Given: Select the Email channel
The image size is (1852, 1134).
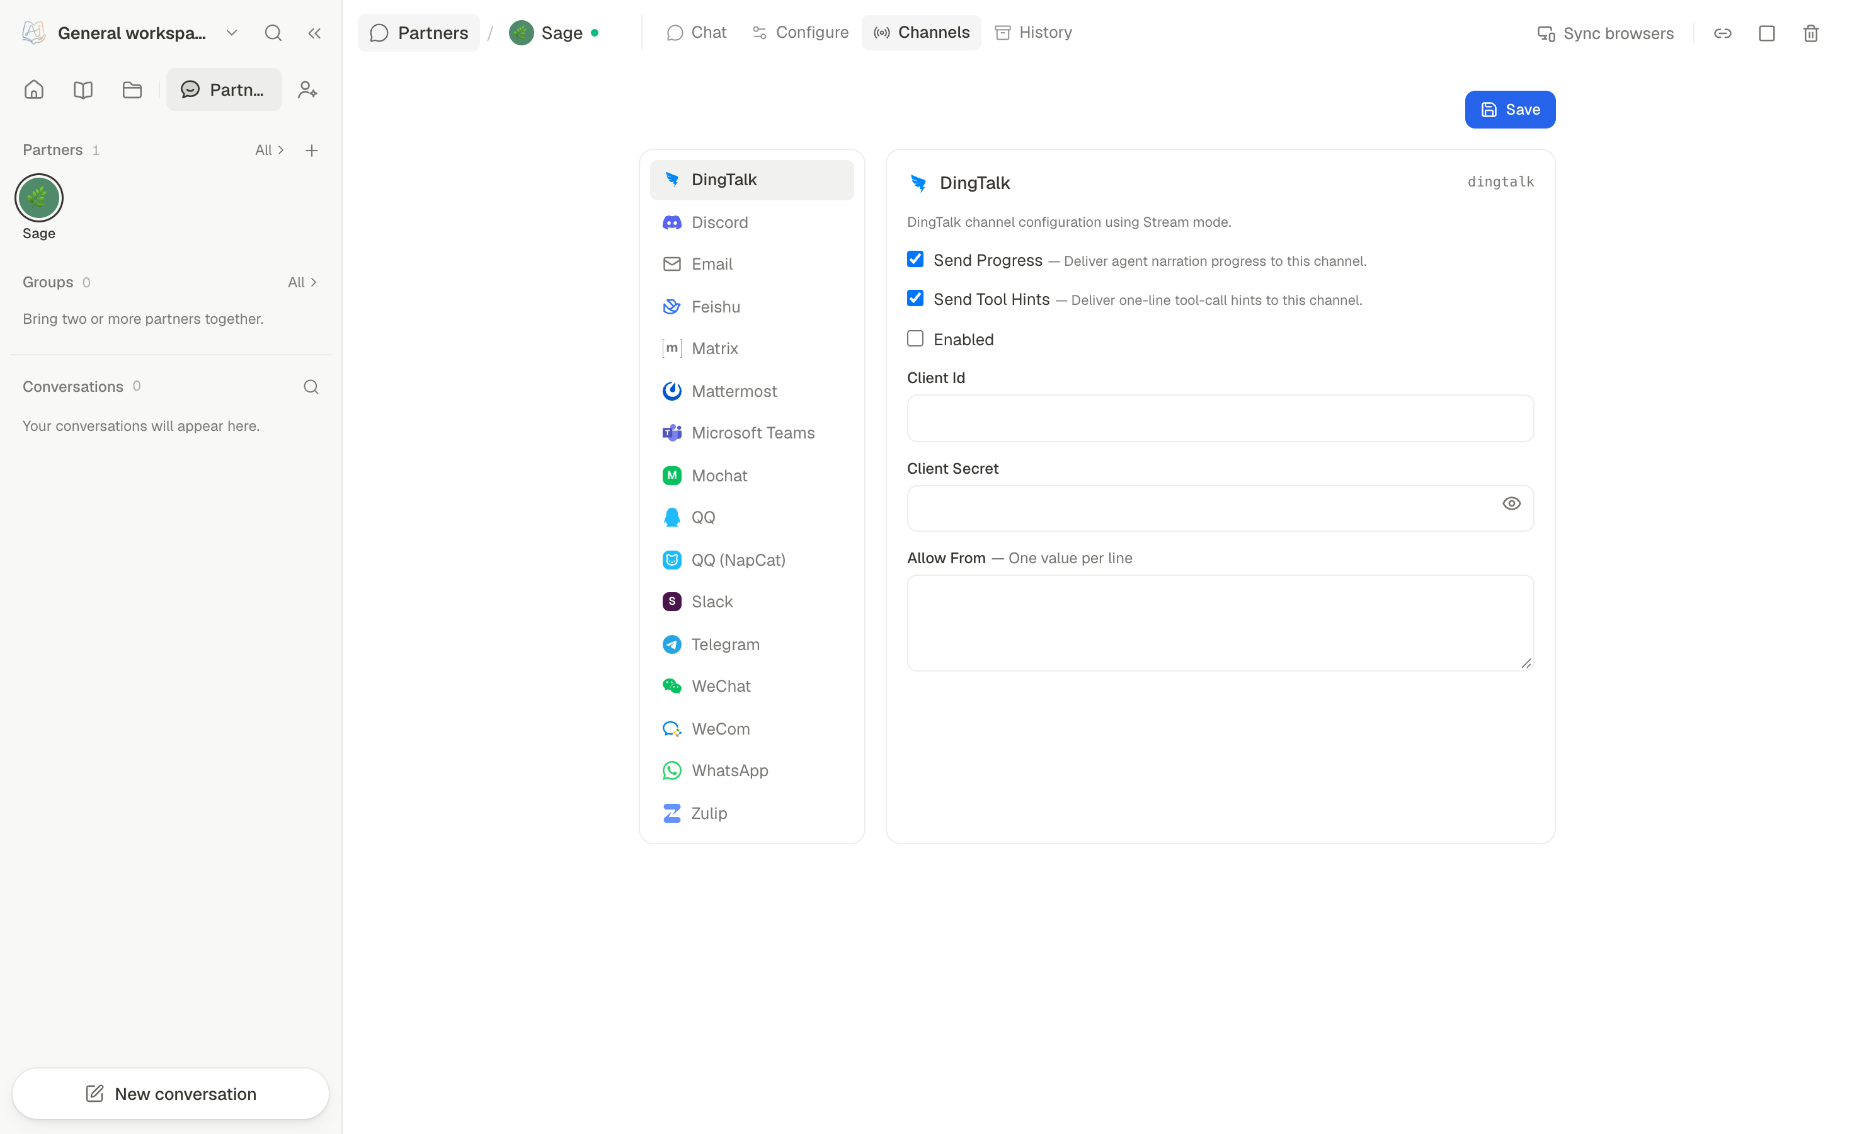Looking at the screenshot, I should [752, 265].
